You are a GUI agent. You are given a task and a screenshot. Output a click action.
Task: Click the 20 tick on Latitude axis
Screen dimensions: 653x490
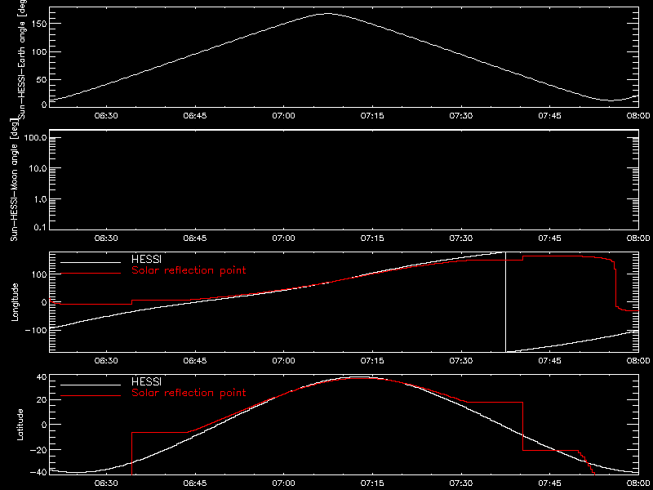(40, 400)
